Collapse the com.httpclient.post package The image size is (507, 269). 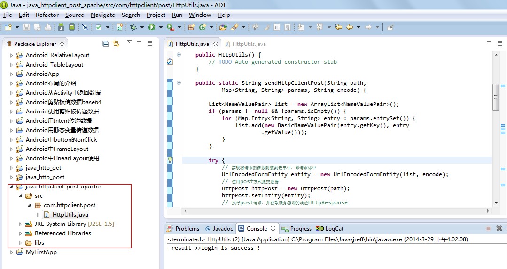pyautogui.click(x=29, y=205)
